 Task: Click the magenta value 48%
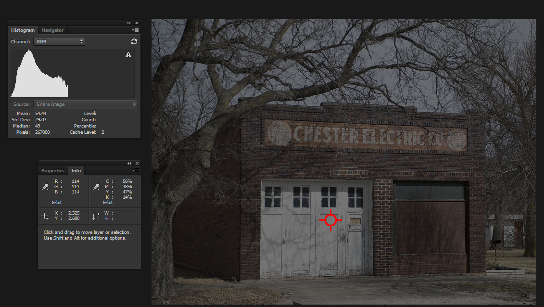click(x=127, y=187)
